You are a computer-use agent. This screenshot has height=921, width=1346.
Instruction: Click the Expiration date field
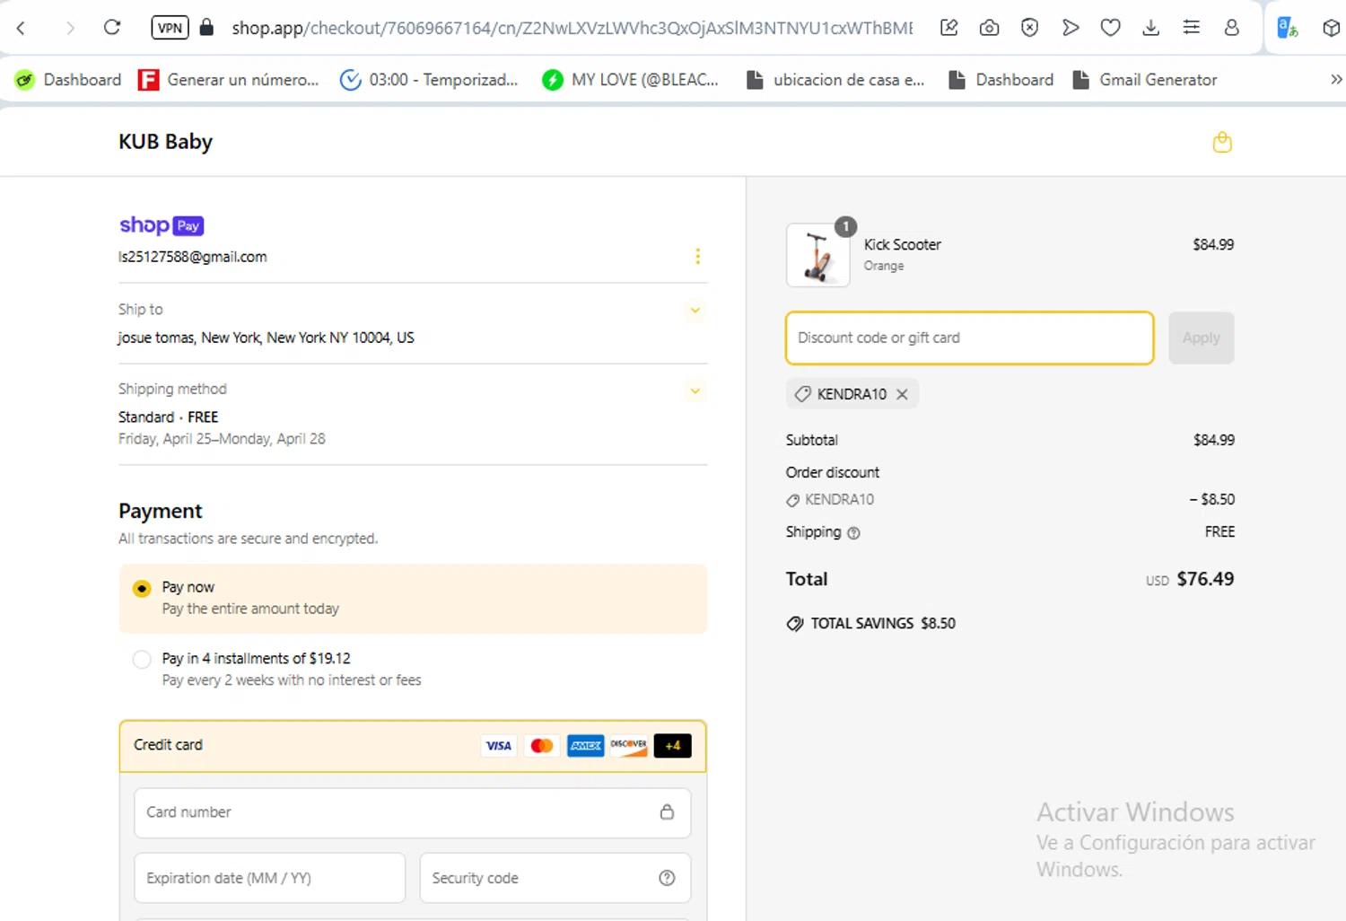click(269, 878)
